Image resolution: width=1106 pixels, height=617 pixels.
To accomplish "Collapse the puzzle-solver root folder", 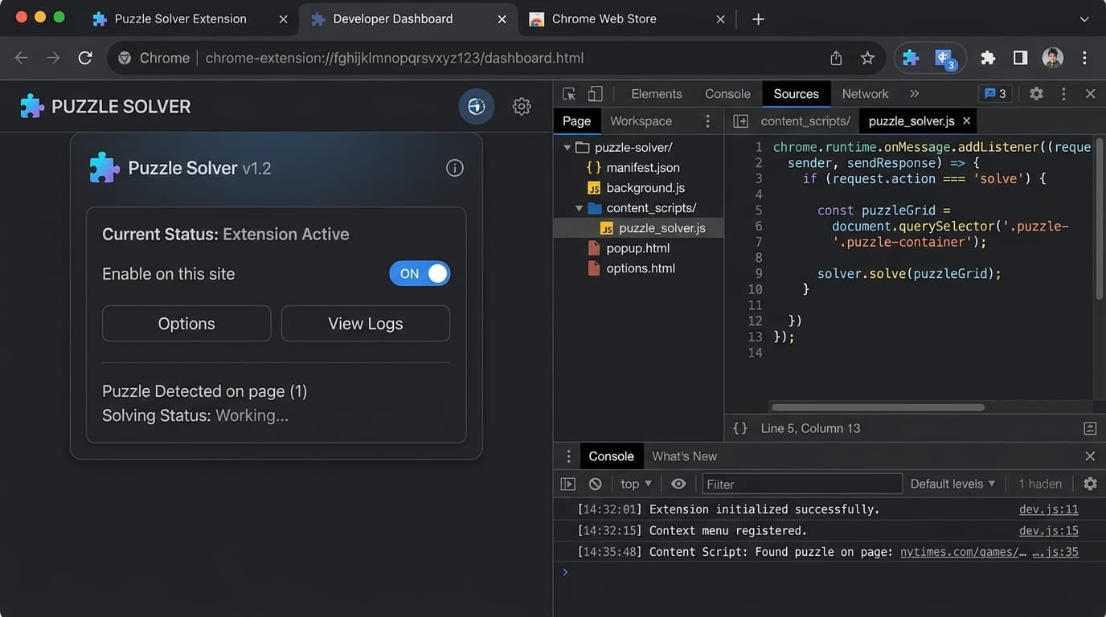I will (x=567, y=147).
